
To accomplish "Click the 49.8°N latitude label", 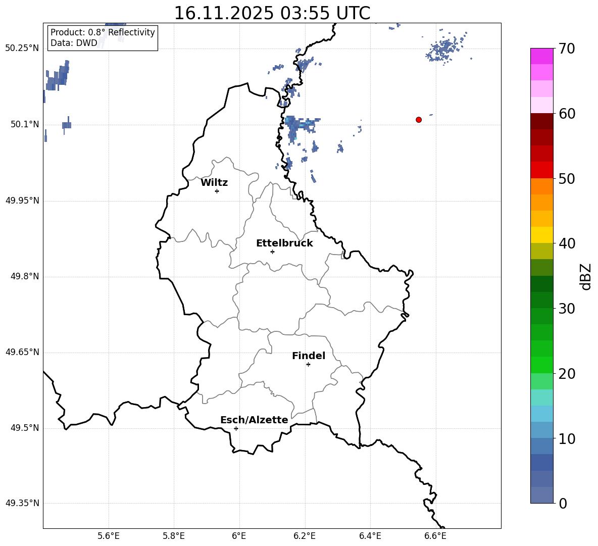I will tap(25, 276).
